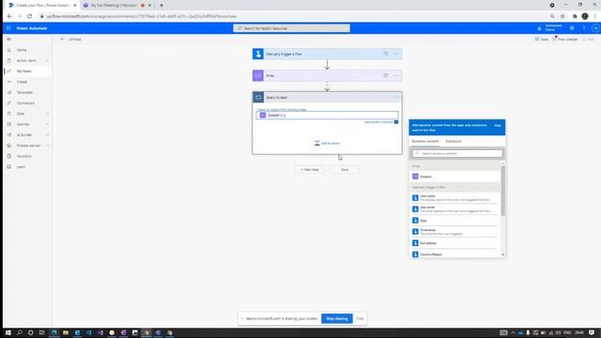Screen dimensions: 601x338
Task: Insert a step between Array and loop
Action: coord(327,86)
